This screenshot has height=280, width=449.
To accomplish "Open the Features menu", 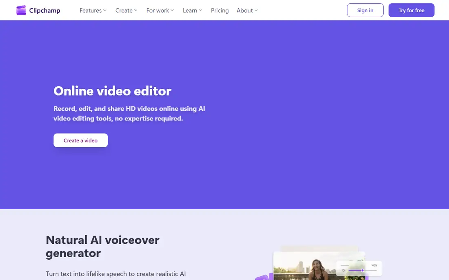I will pyautogui.click(x=93, y=11).
